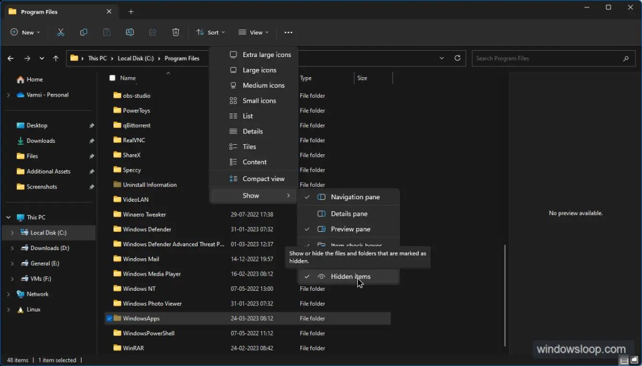
Task: Click the Cut scissors icon
Action: pyautogui.click(x=61, y=33)
